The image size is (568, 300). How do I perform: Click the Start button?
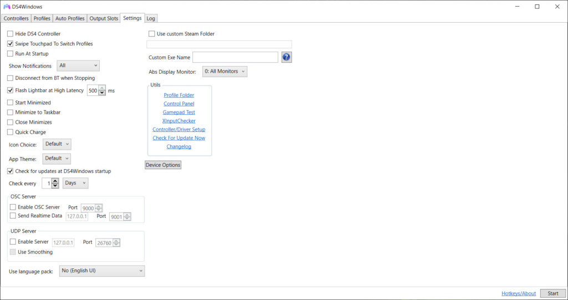tap(553, 293)
